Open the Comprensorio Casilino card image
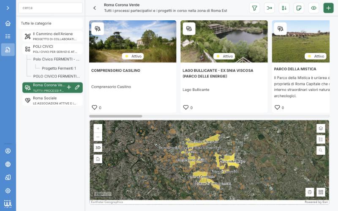Viewport: 338px width, 211px height. point(133,41)
